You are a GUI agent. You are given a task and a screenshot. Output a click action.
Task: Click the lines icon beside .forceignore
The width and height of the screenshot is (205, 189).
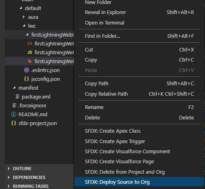pyautogui.click(x=14, y=105)
